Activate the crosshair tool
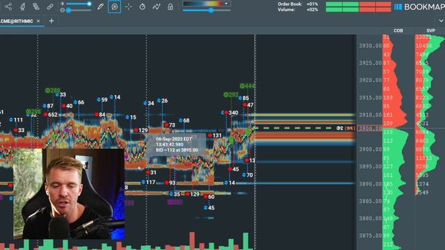The image size is (445, 250). point(129,7)
